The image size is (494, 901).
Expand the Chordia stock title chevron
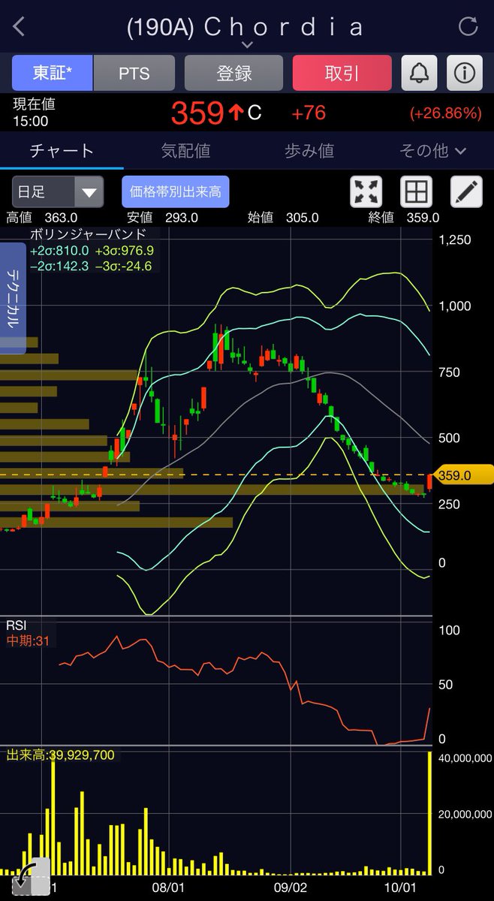[247, 45]
